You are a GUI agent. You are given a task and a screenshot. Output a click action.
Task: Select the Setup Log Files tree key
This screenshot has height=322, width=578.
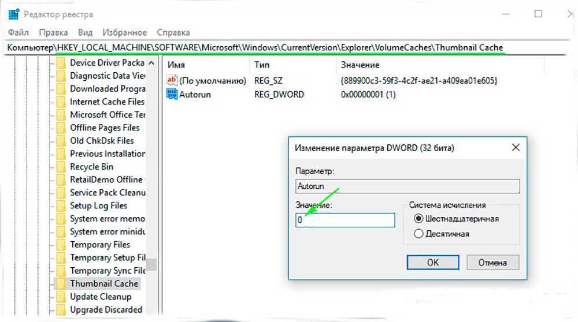coord(98,205)
